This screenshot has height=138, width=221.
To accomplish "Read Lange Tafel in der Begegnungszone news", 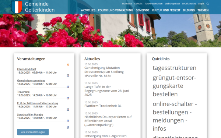I will pyautogui.click(x=106, y=91).
